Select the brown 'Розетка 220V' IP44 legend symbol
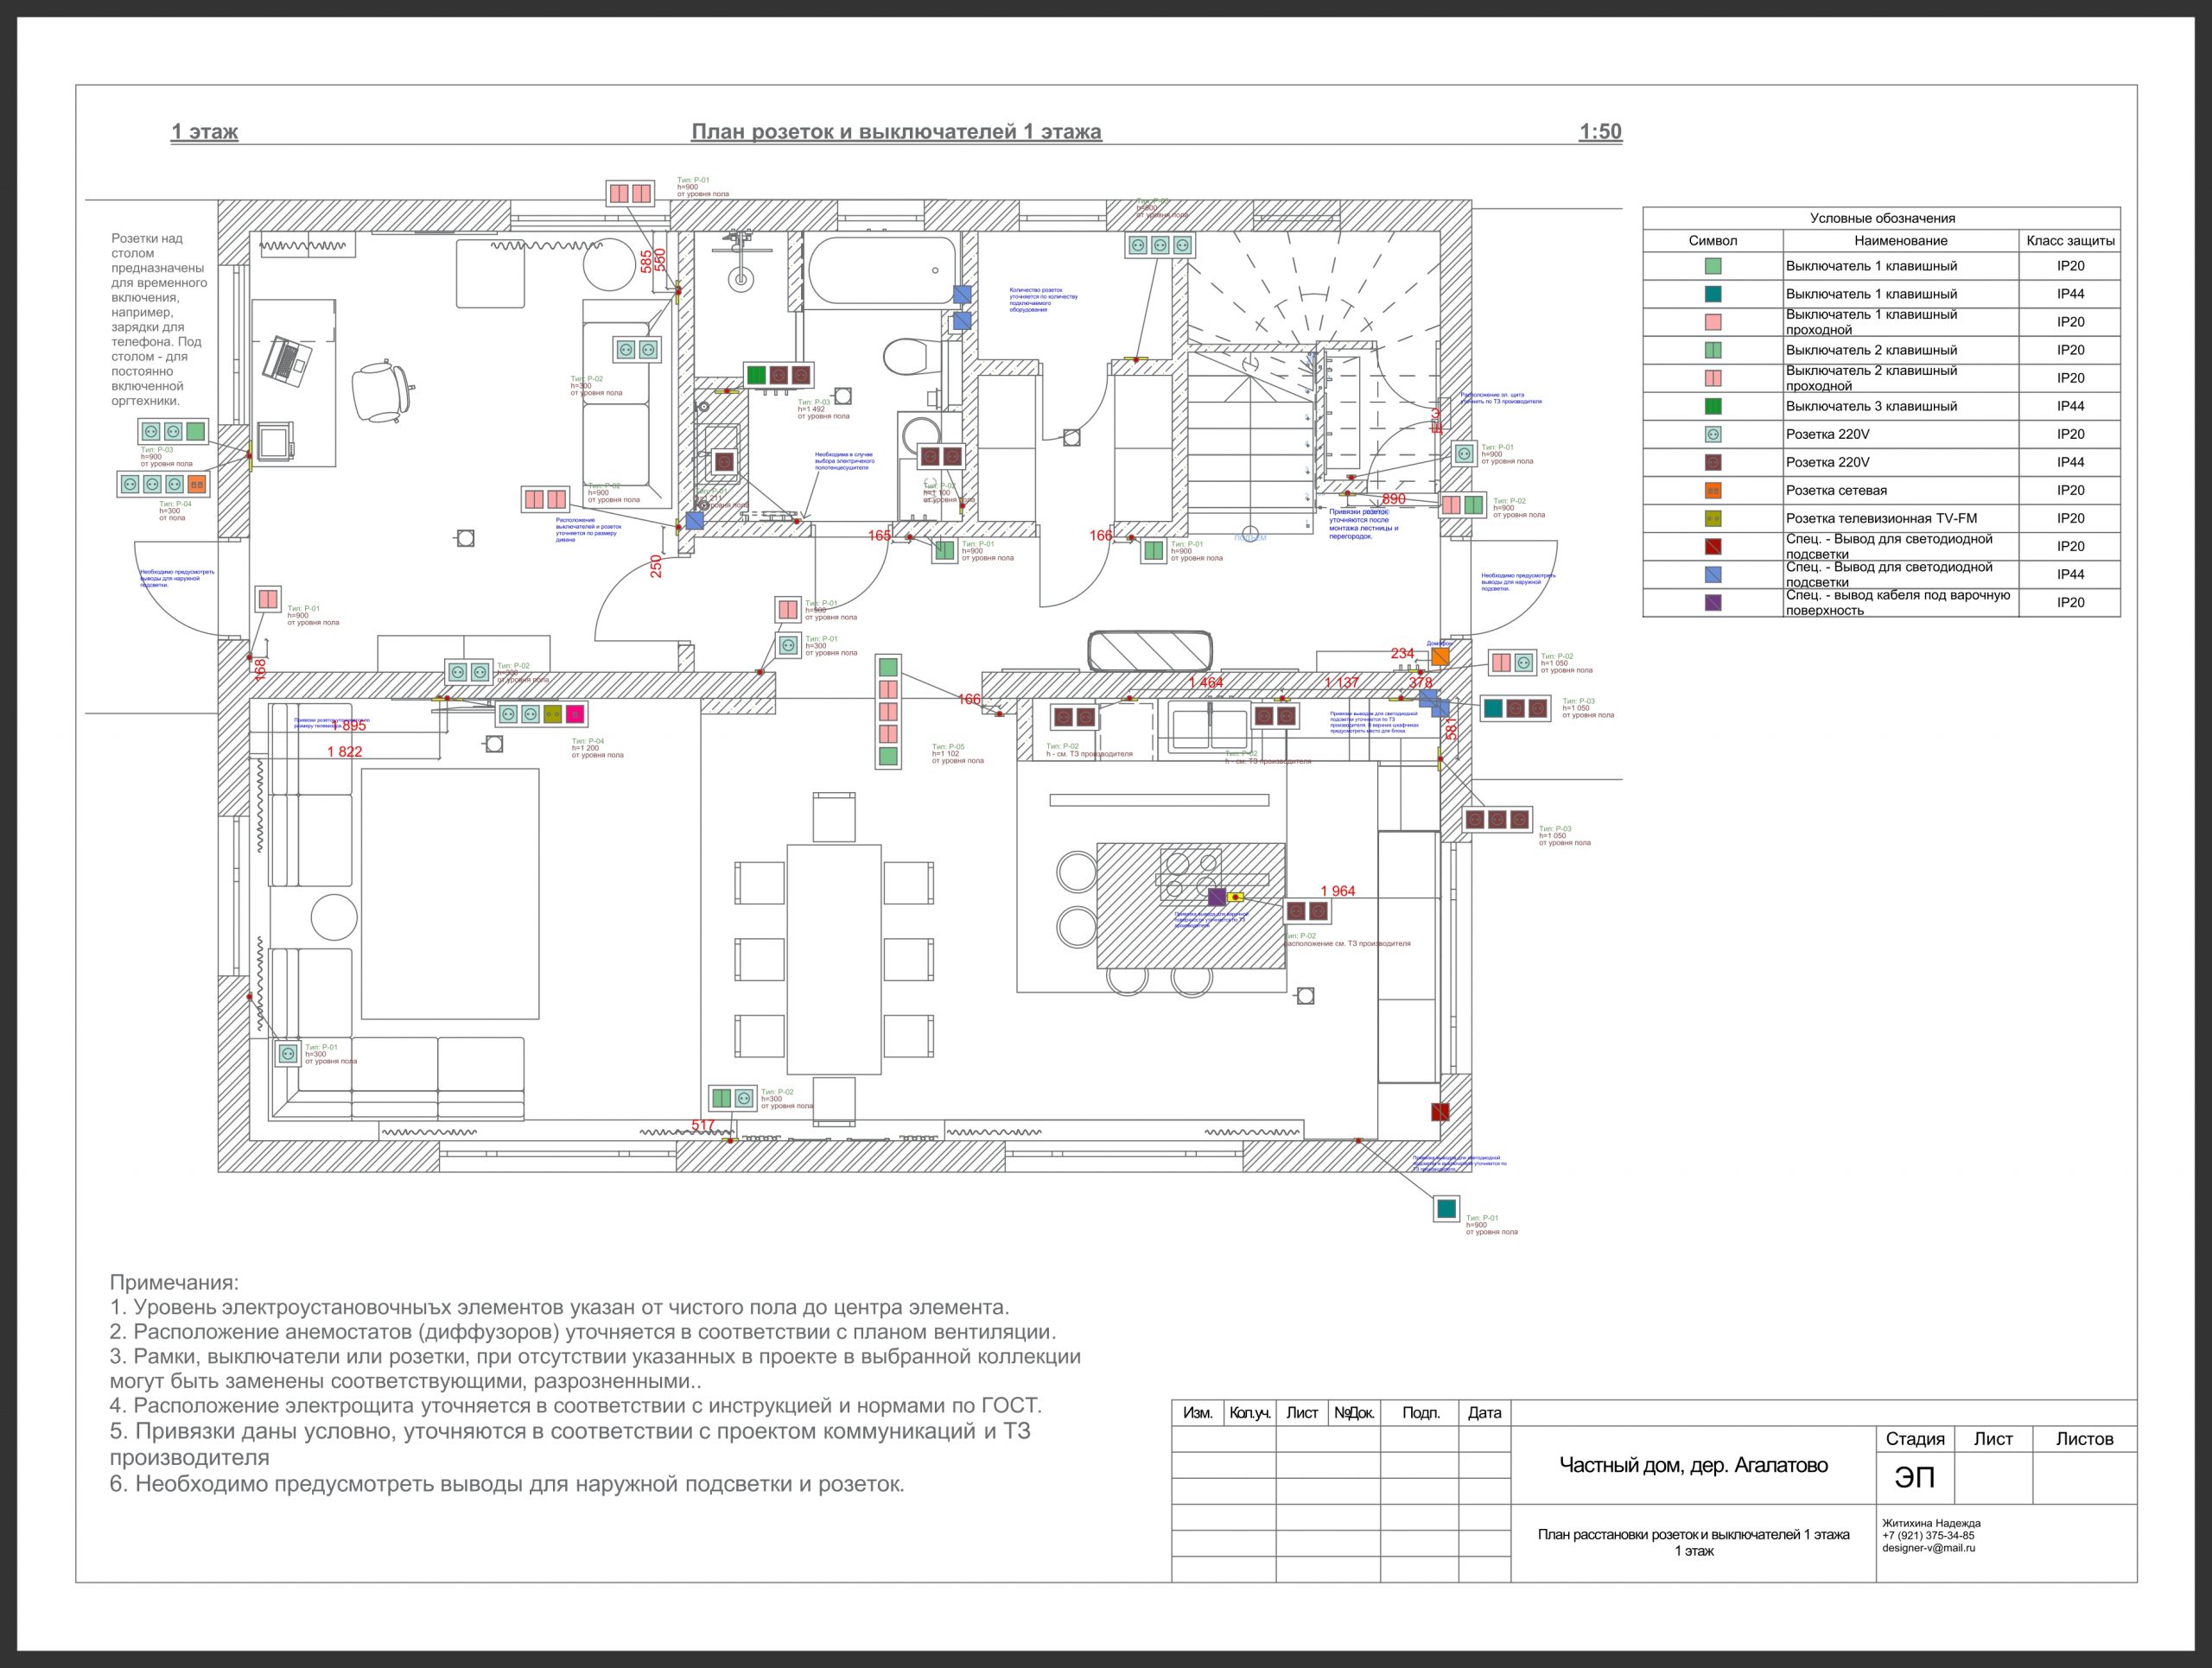2212x1668 pixels. click(1713, 463)
